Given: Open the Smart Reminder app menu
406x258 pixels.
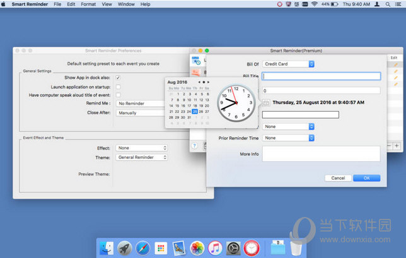Looking at the screenshot, I should tap(30, 4).
